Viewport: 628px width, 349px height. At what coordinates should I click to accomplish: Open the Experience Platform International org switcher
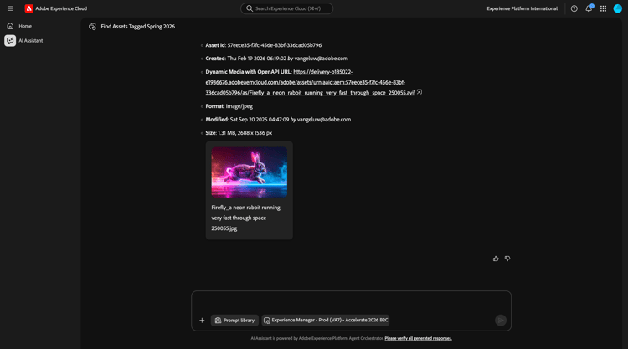522,8
